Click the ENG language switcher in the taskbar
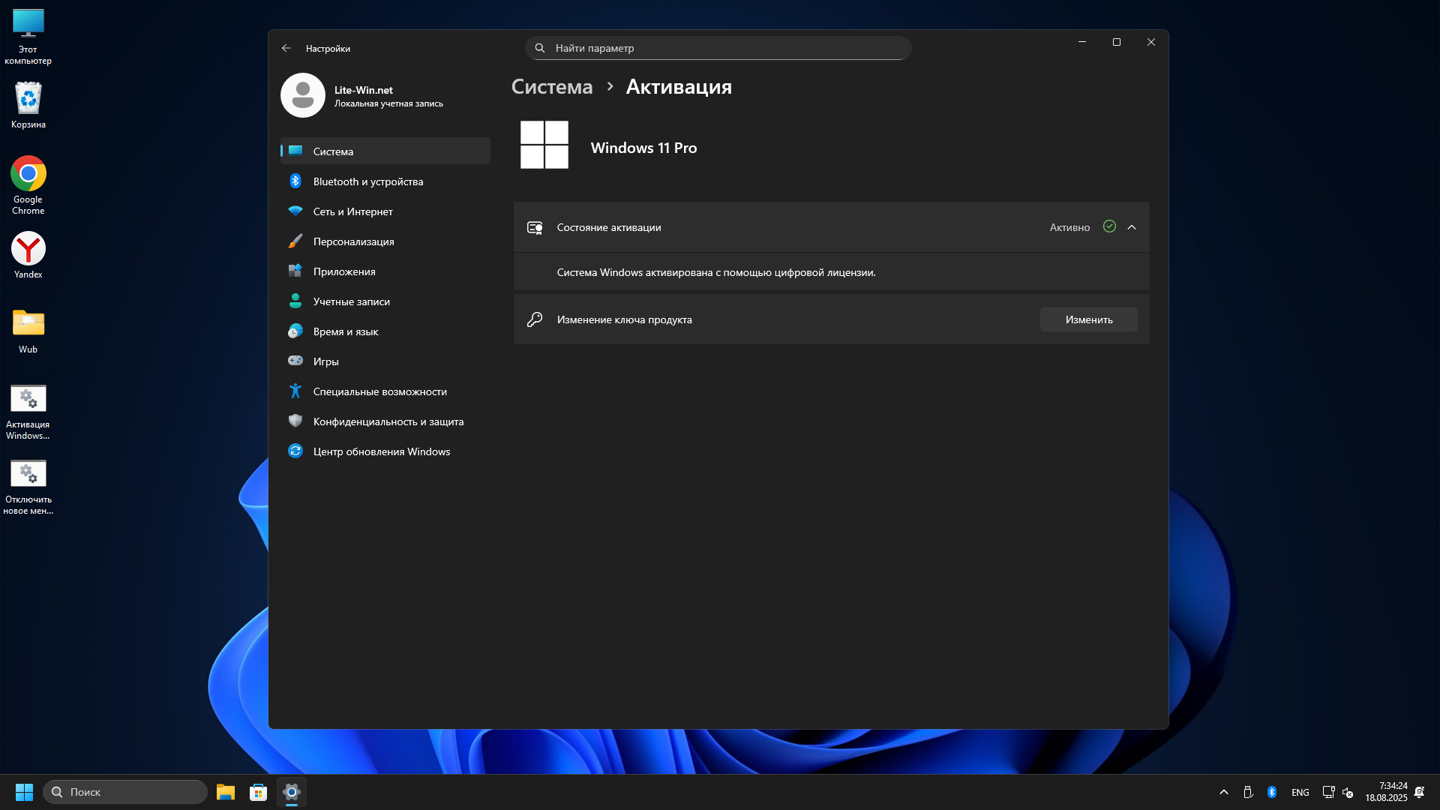Image resolution: width=1440 pixels, height=810 pixels. click(x=1300, y=792)
